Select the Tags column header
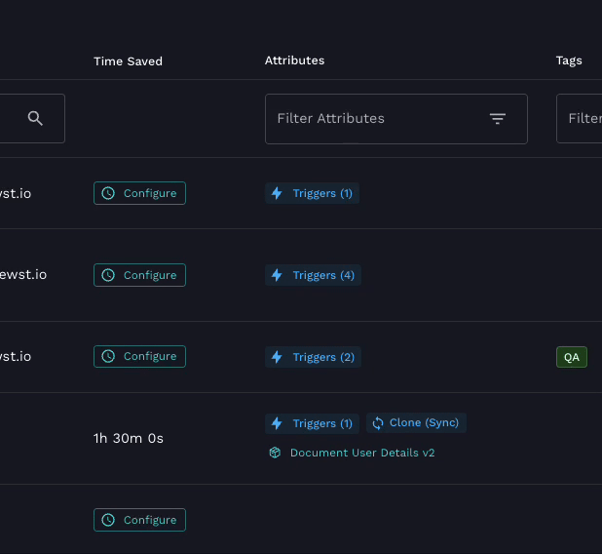The image size is (602, 554). (x=569, y=60)
